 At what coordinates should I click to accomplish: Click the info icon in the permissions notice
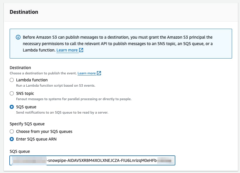(18, 37)
